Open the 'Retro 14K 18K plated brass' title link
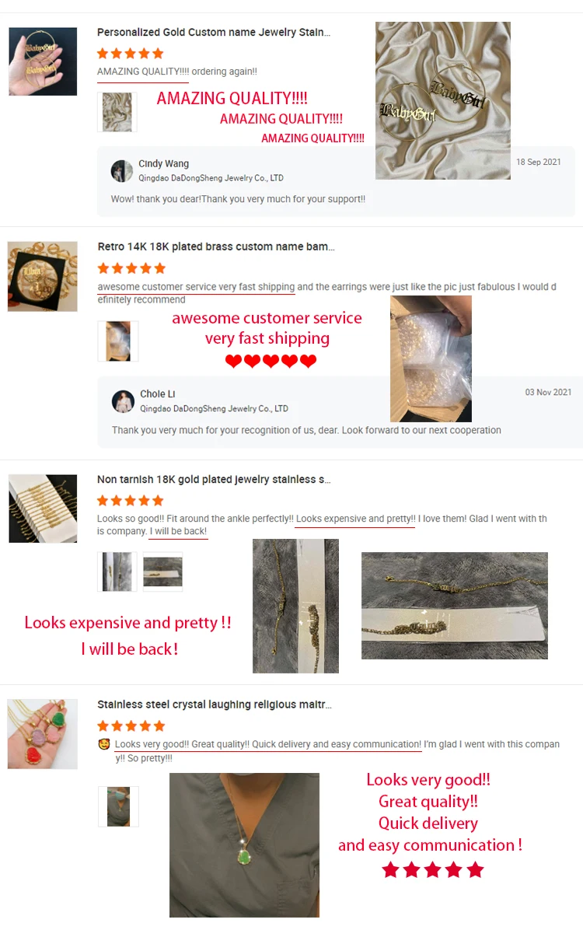Screen dimensions: 583x937 216,246
